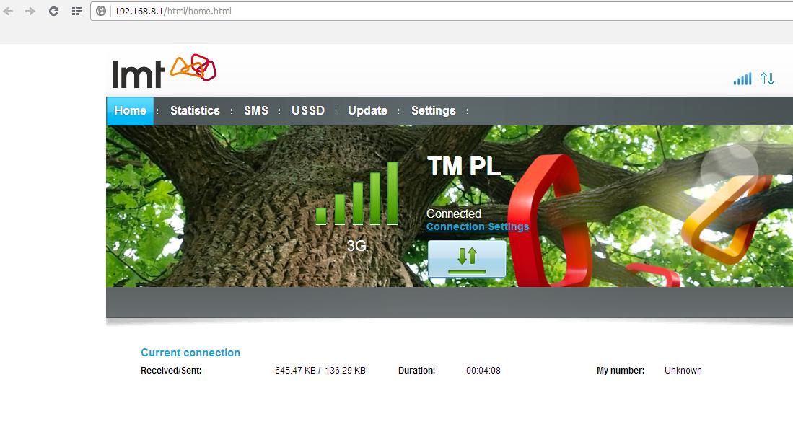This screenshot has height=437, width=793.
Task: Click the lmt logo in the header
Action: (x=164, y=71)
